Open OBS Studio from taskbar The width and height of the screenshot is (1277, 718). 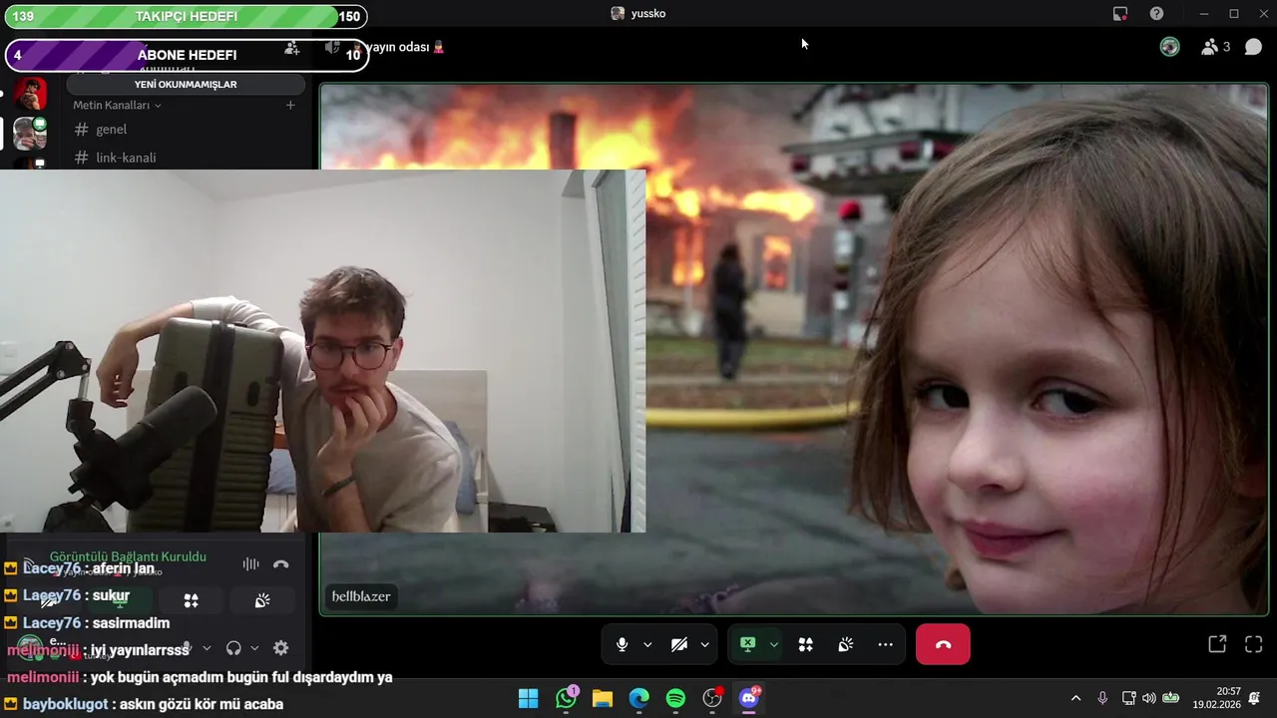tap(712, 698)
